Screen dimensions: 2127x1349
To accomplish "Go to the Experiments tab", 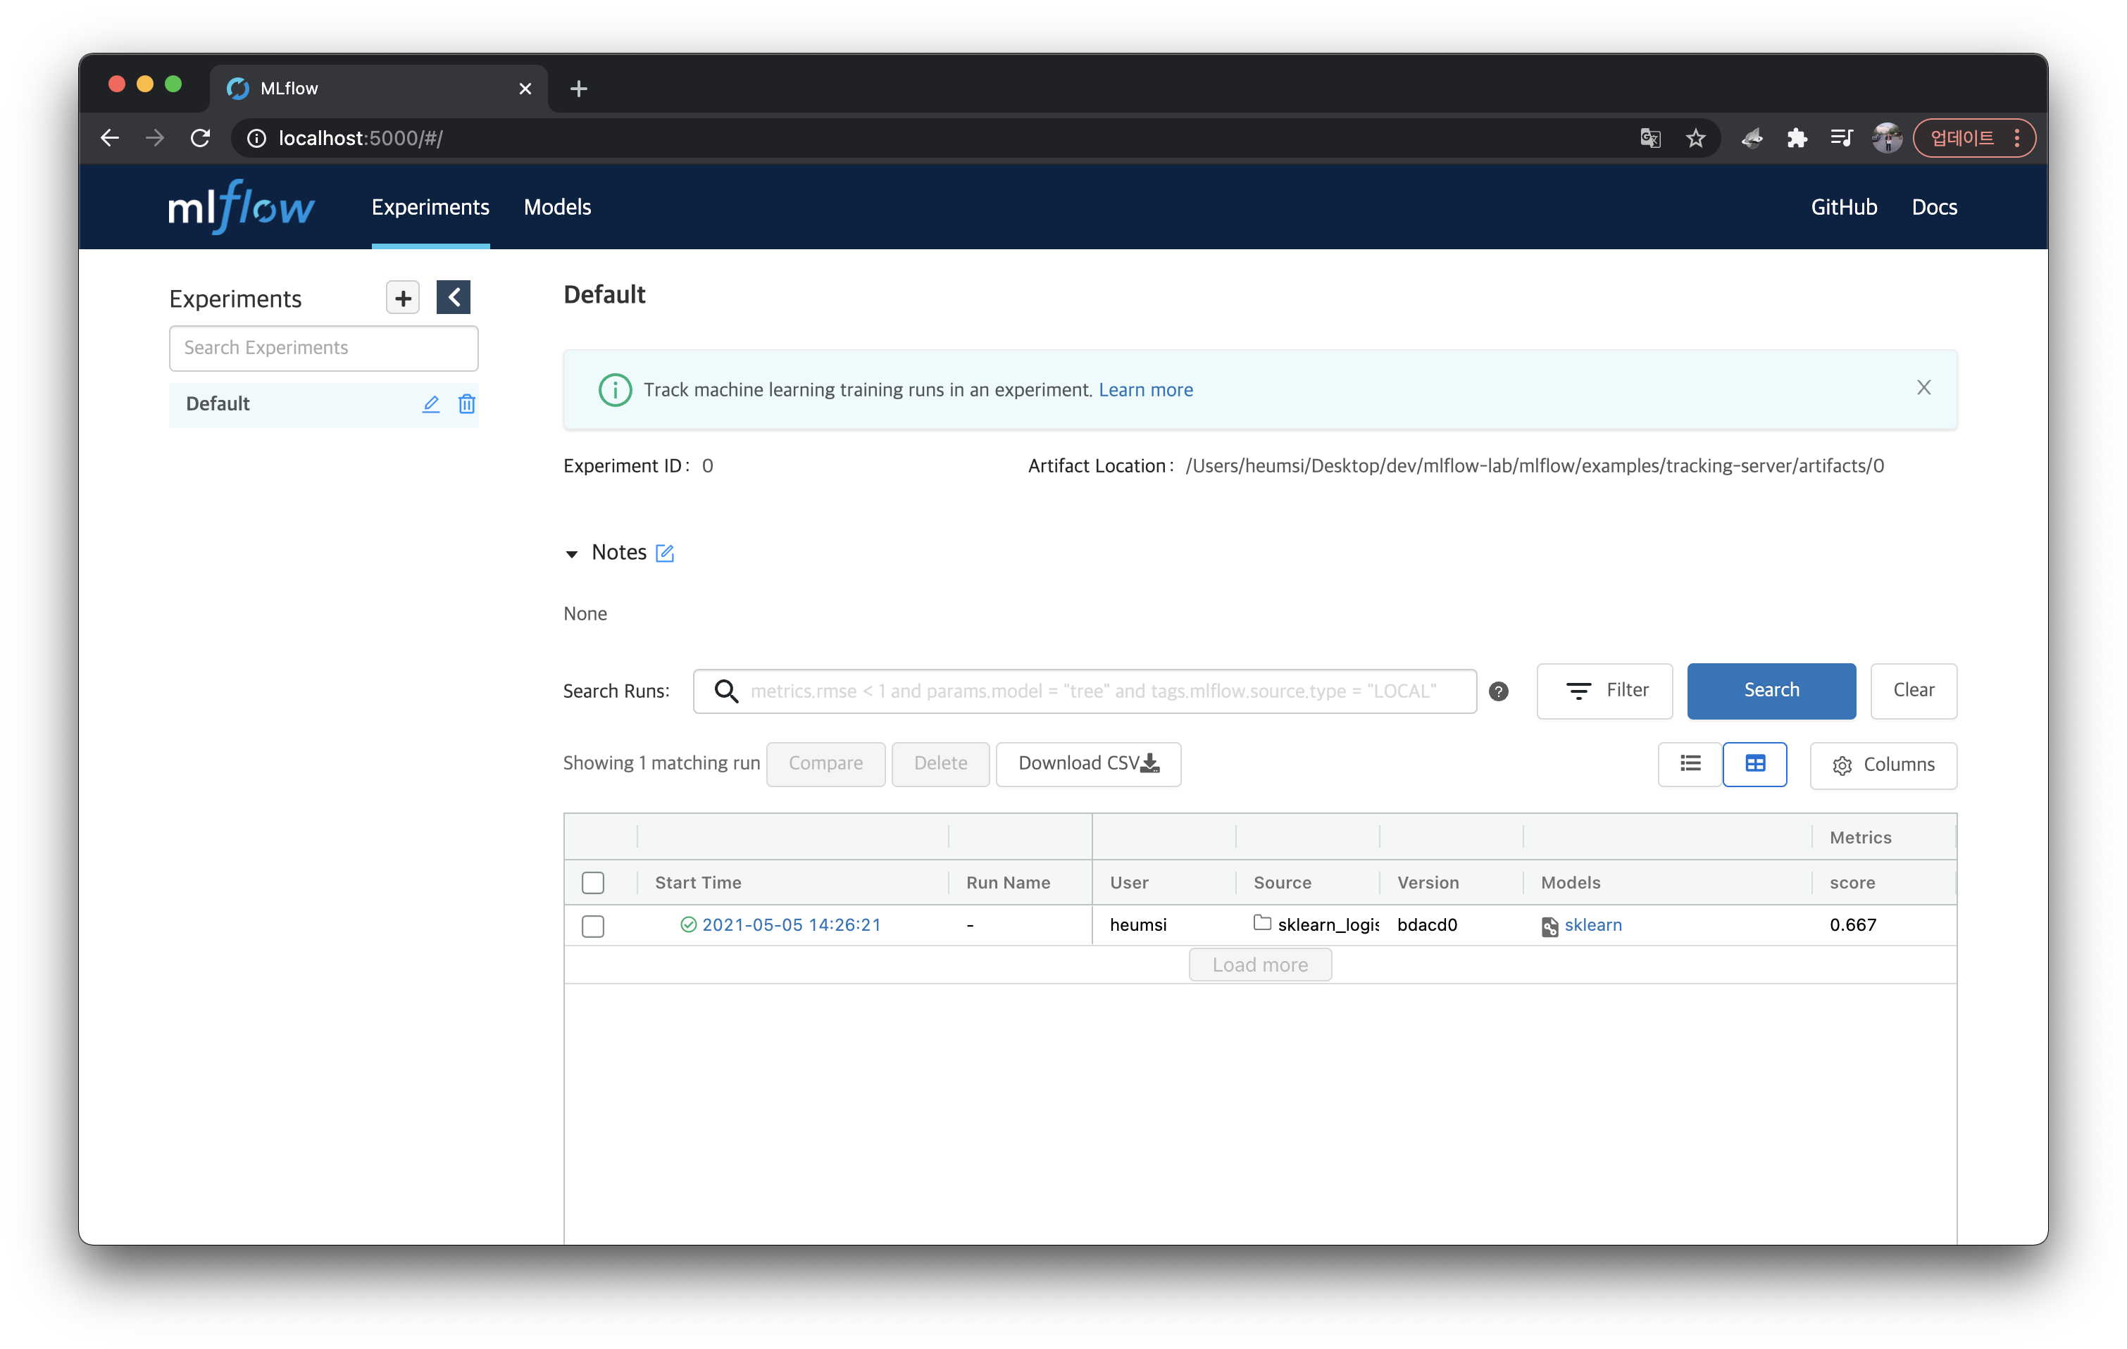I will coord(430,206).
